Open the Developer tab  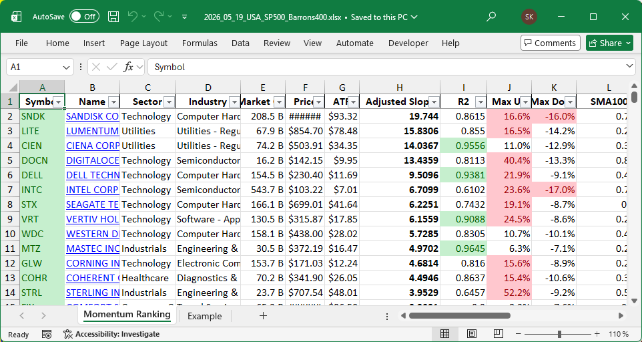(408, 43)
